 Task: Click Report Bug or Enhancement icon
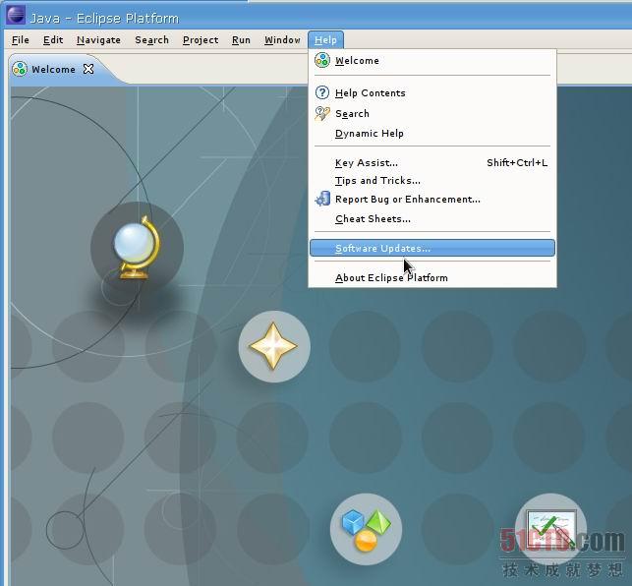click(322, 199)
